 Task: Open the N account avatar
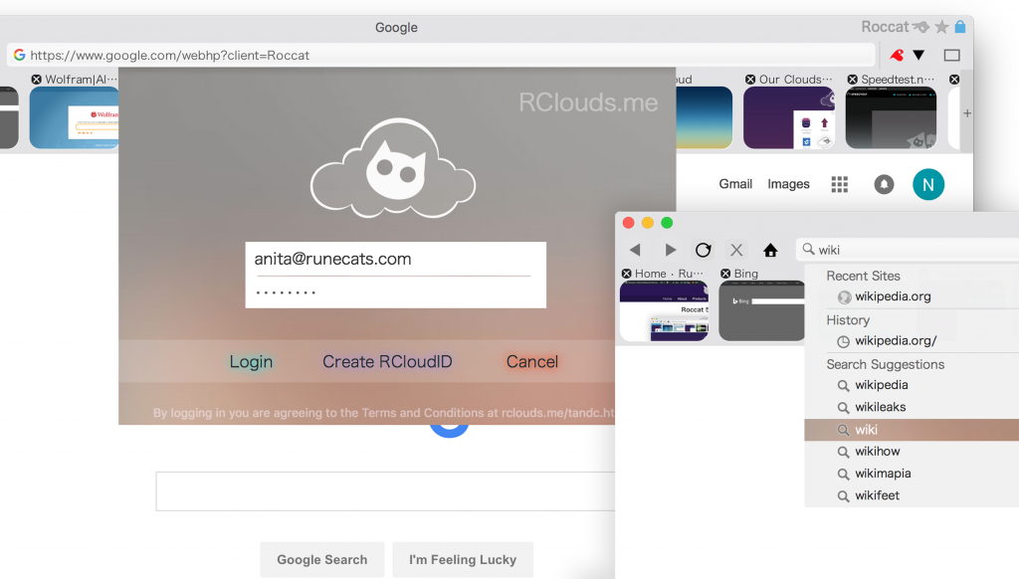928,185
